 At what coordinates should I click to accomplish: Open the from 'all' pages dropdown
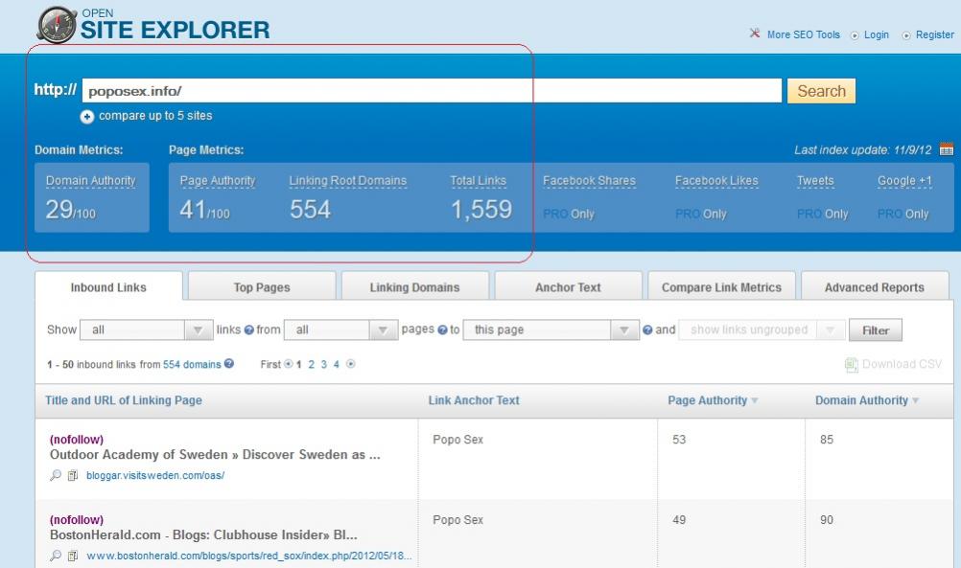coord(340,329)
